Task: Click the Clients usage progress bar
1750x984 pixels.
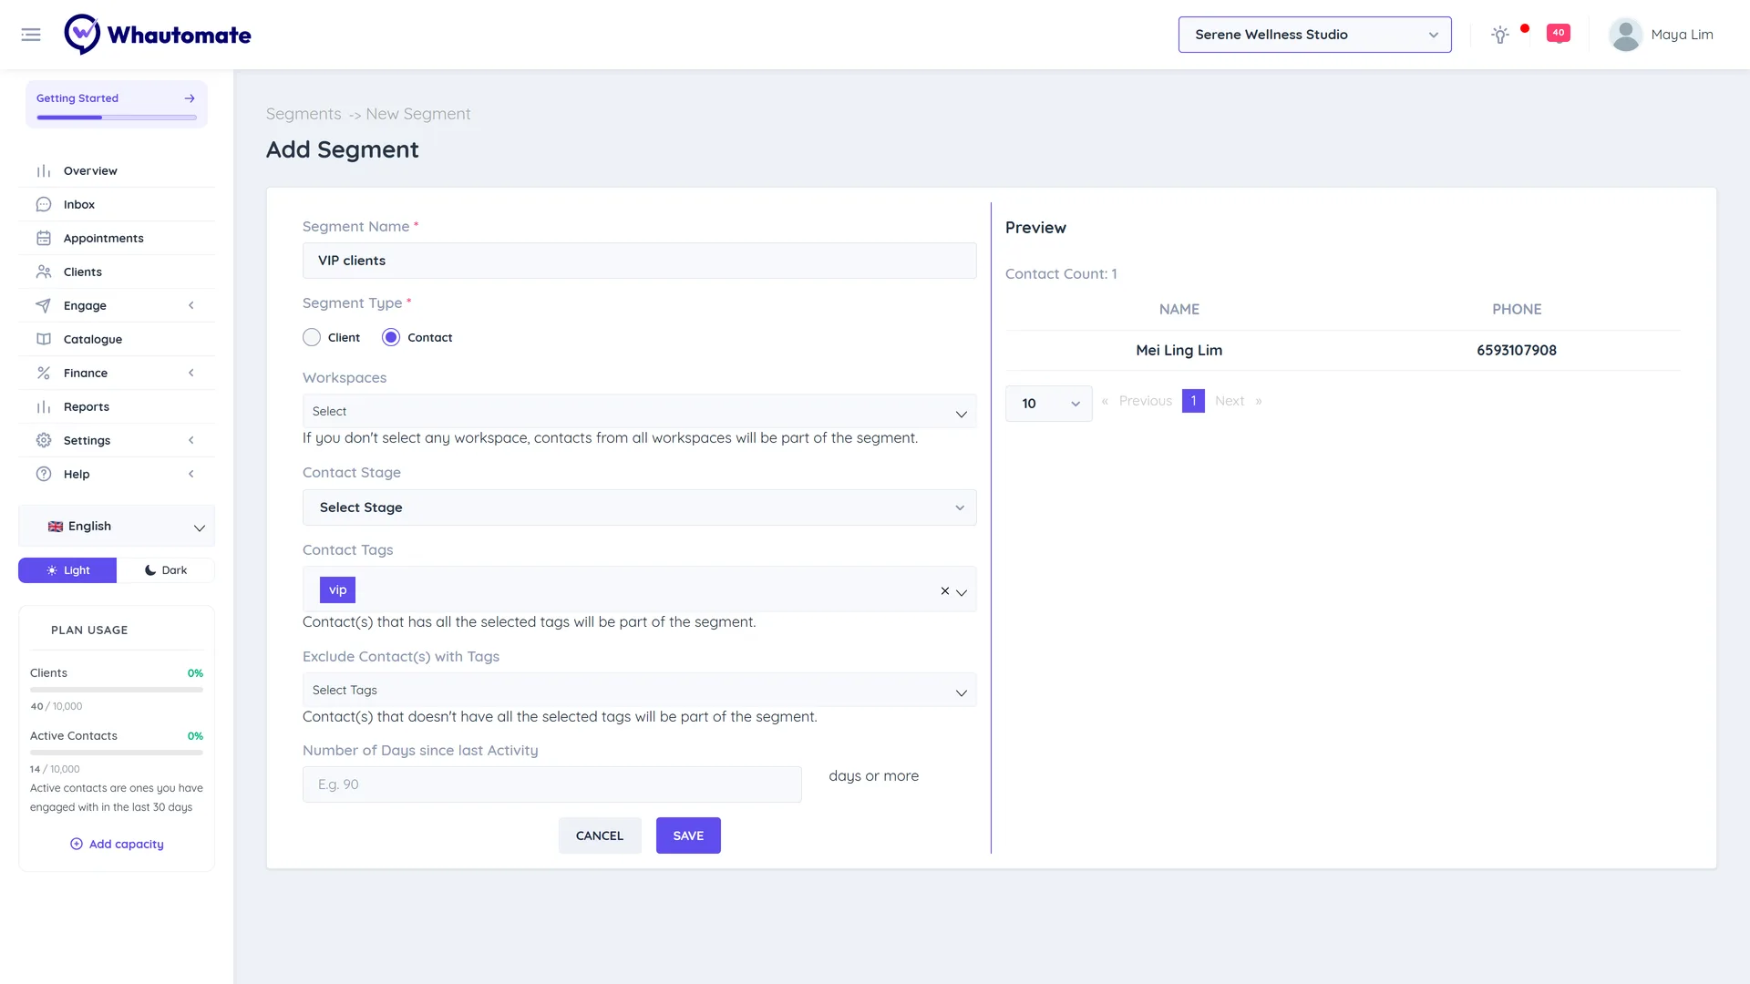Action: [x=117, y=690]
